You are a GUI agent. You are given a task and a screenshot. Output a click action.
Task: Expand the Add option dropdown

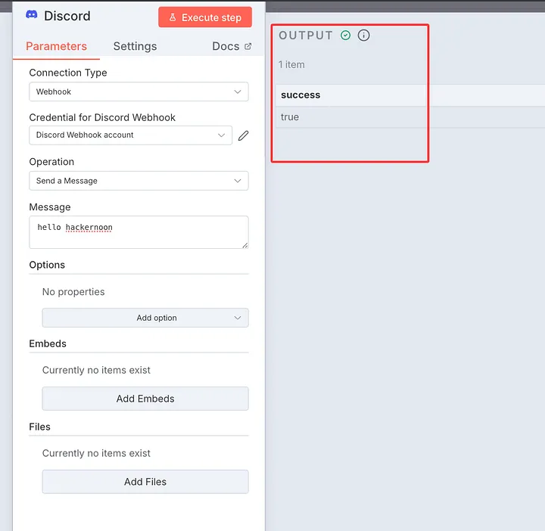coord(145,318)
